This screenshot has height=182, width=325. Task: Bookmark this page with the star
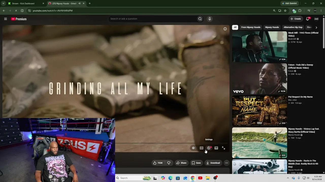285,11
